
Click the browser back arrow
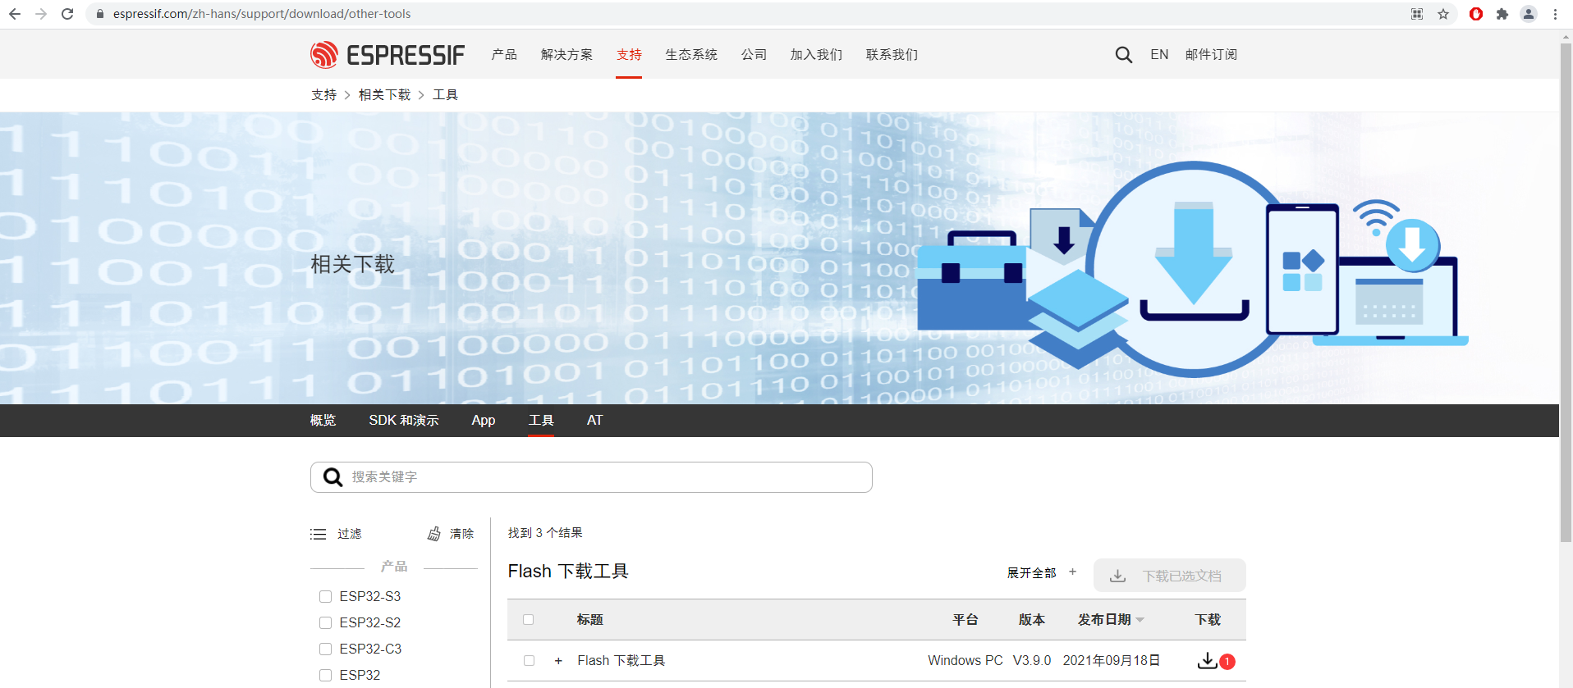15,14
